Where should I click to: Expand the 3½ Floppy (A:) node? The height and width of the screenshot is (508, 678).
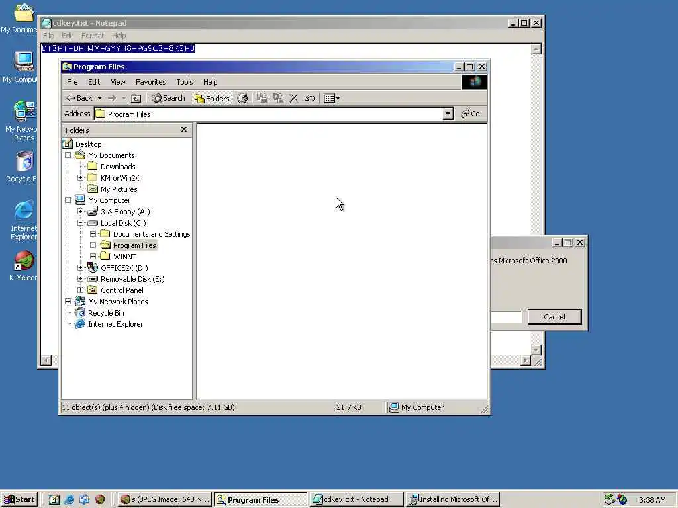pyautogui.click(x=80, y=211)
